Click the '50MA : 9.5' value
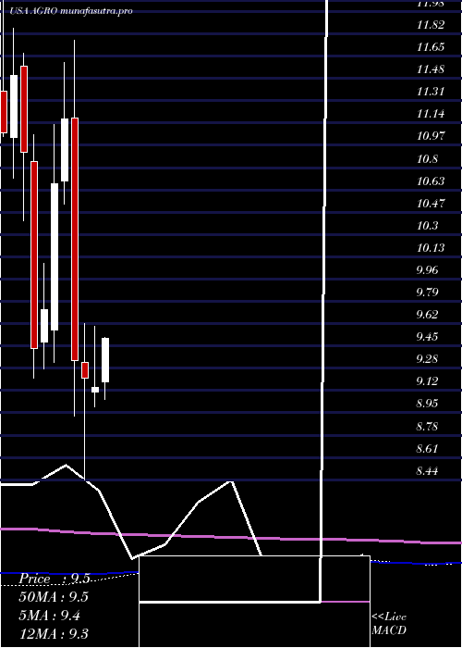The width and height of the screenshot is (462, 648). pos(54,597)
